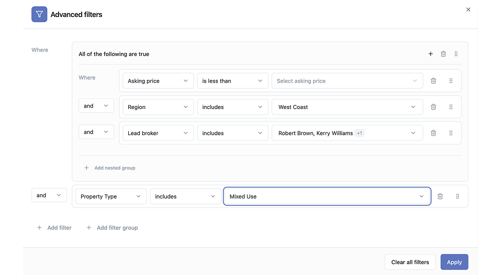Change the 'and' connector before Region
Viewport: 501px width, 275px height.
point(96,106)
